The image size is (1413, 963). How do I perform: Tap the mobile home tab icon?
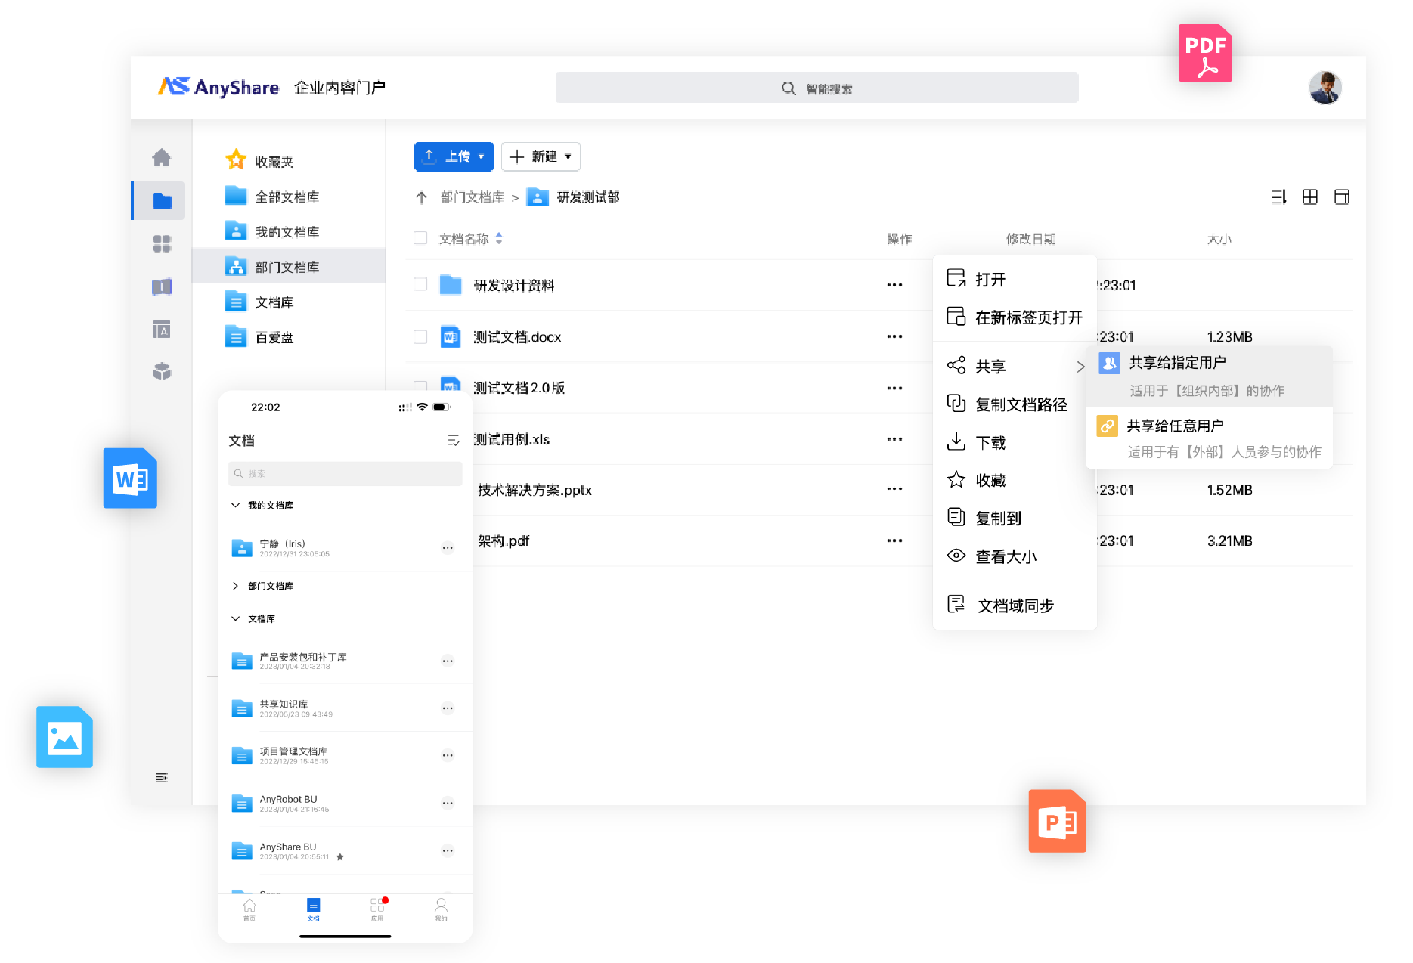point(249,909)
